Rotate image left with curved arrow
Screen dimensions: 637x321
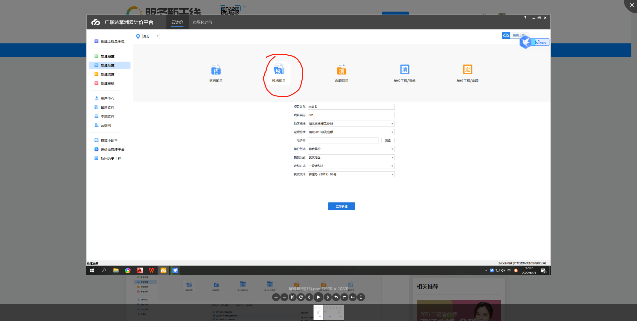pyautogui.click(x=336, y=297)
